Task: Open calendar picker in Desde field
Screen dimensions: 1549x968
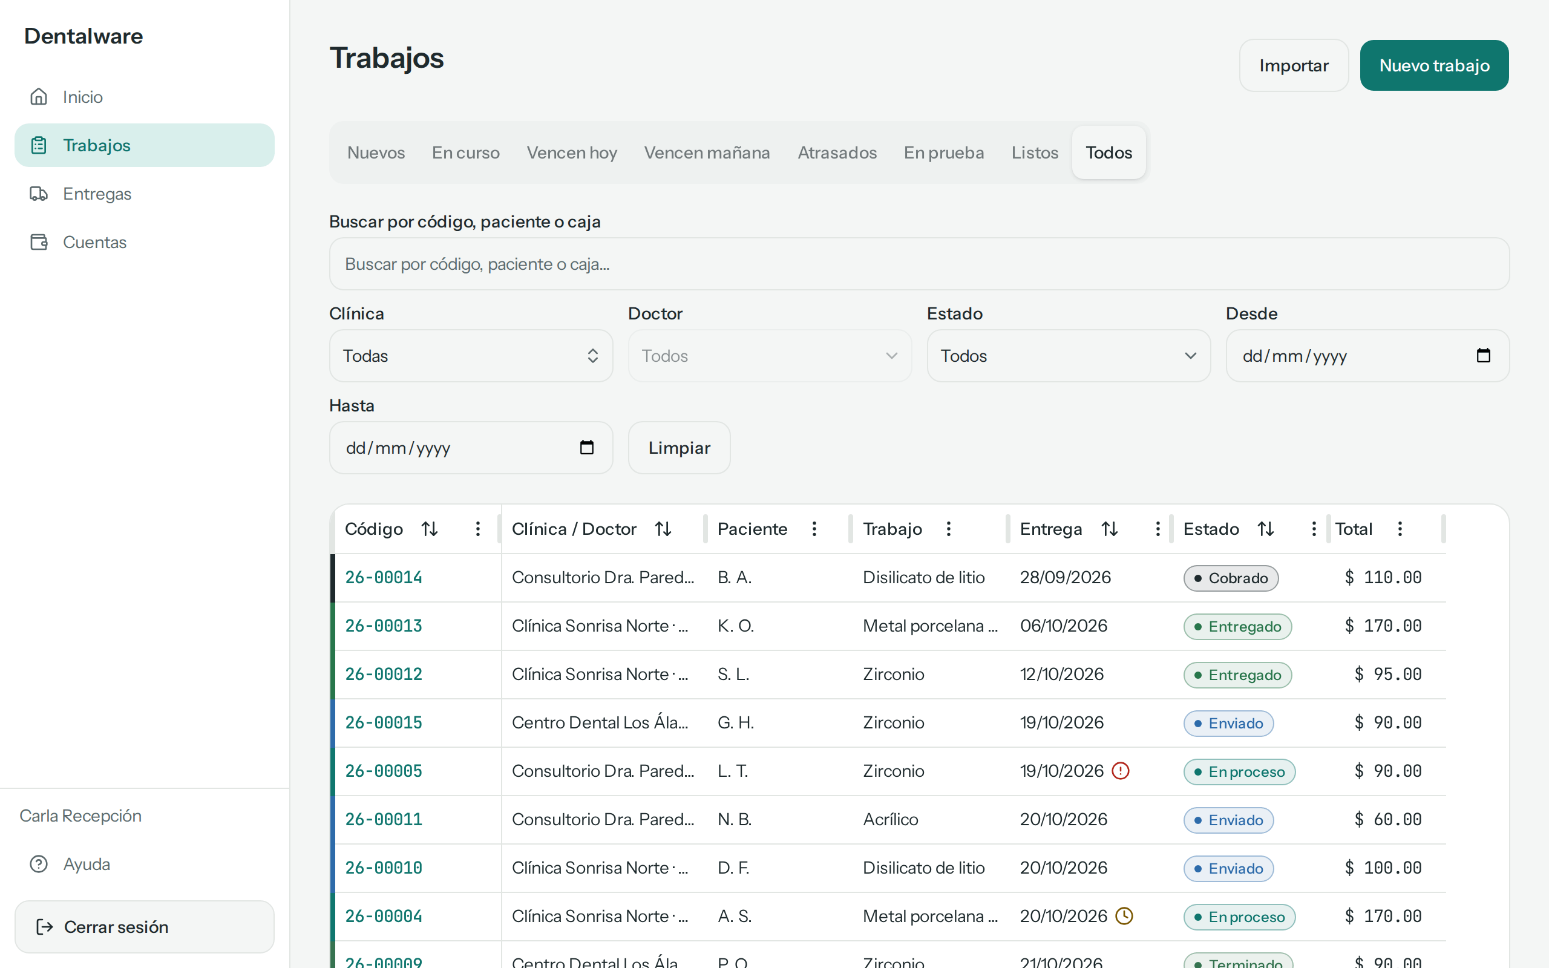Action: pyautogui.click(x=1483, y=355)
